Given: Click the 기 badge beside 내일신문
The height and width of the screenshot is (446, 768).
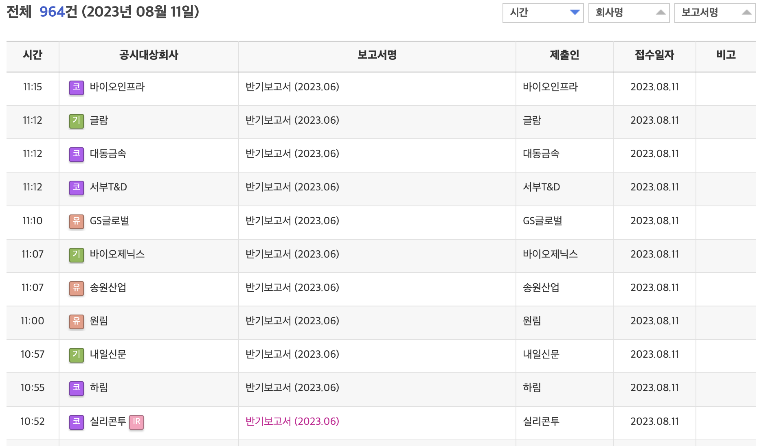Looking at the screenshot, I should (77, 355).
